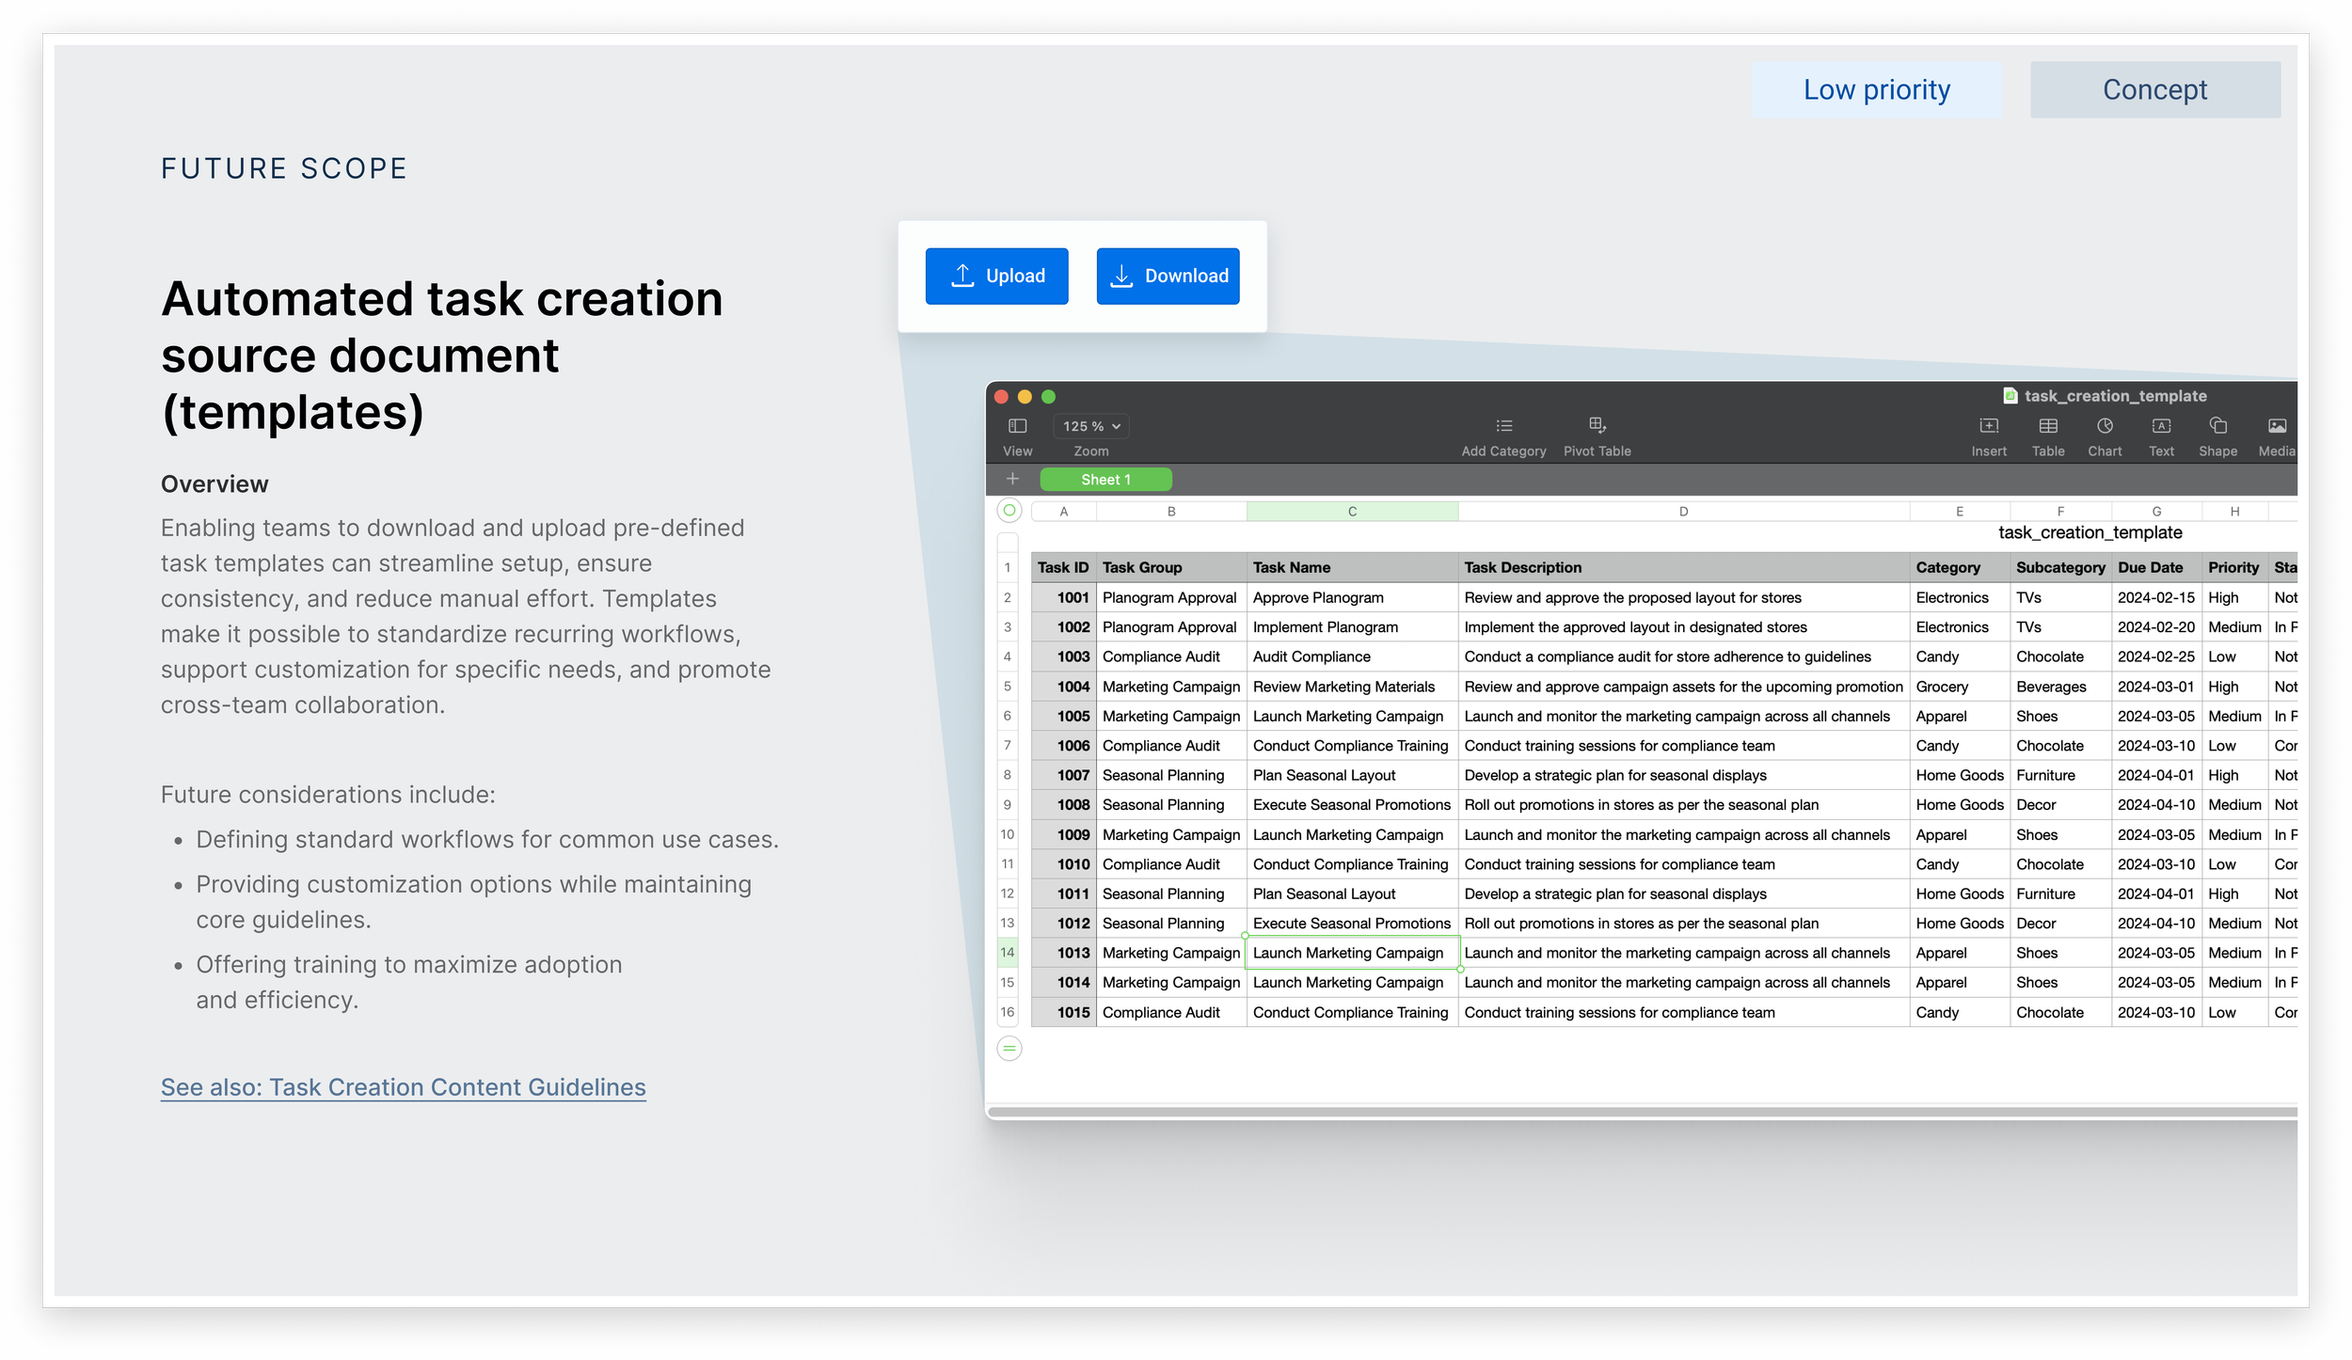Open the Chart tool
Screen dimensions: 2352x1360
pos(2104,426)
